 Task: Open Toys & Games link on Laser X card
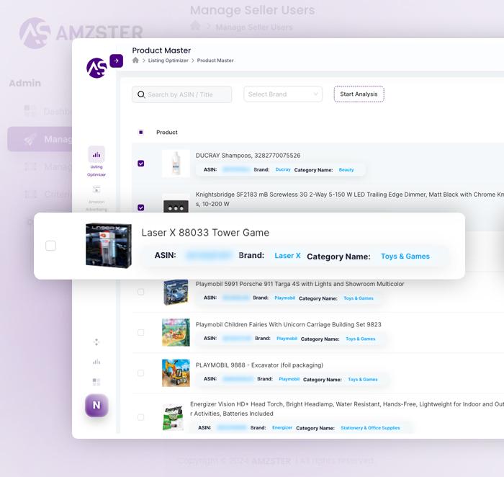point(405,257)
